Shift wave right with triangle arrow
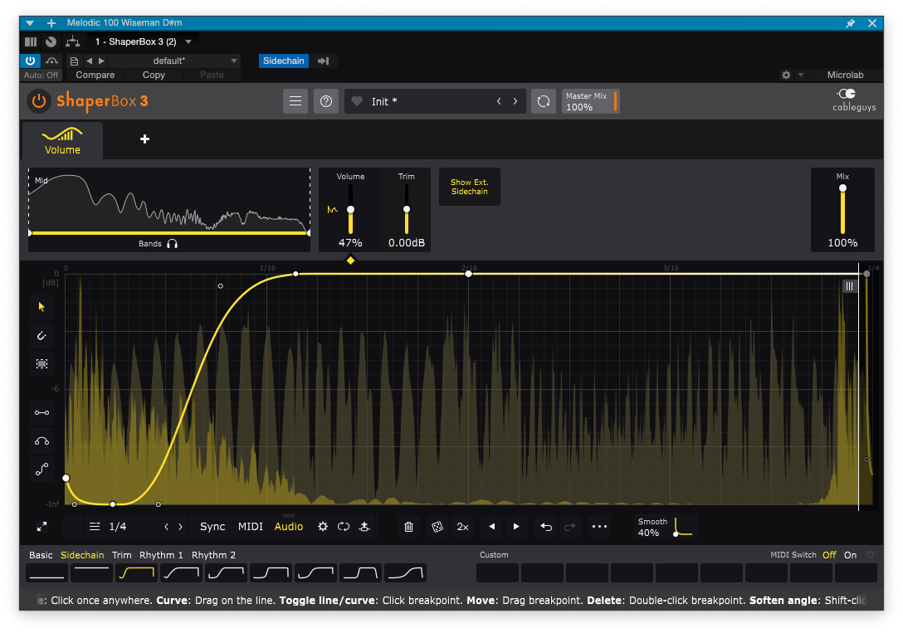The width and height of the screenshot is (903, 633). [x=516, y=527]
